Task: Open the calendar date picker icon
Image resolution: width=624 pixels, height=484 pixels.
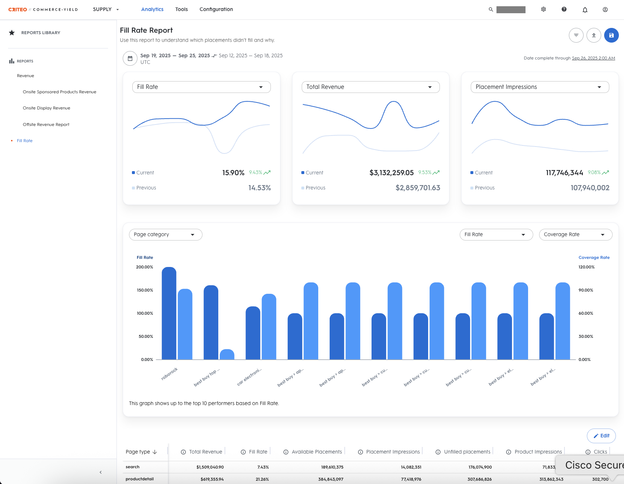Action: click(130, 58)
